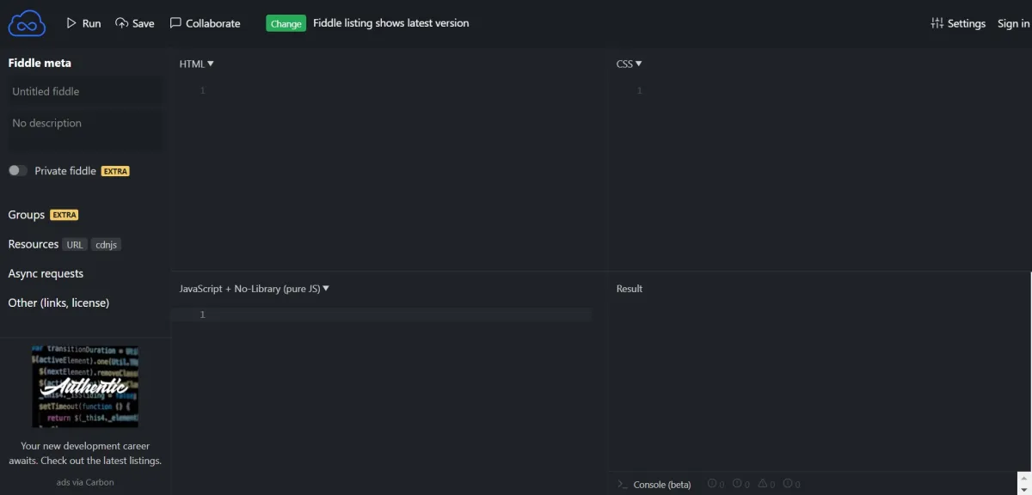Run the fiddle with the play icon

point(72,23)
